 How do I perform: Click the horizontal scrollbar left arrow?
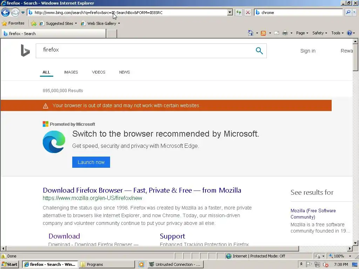click(3, 248)
